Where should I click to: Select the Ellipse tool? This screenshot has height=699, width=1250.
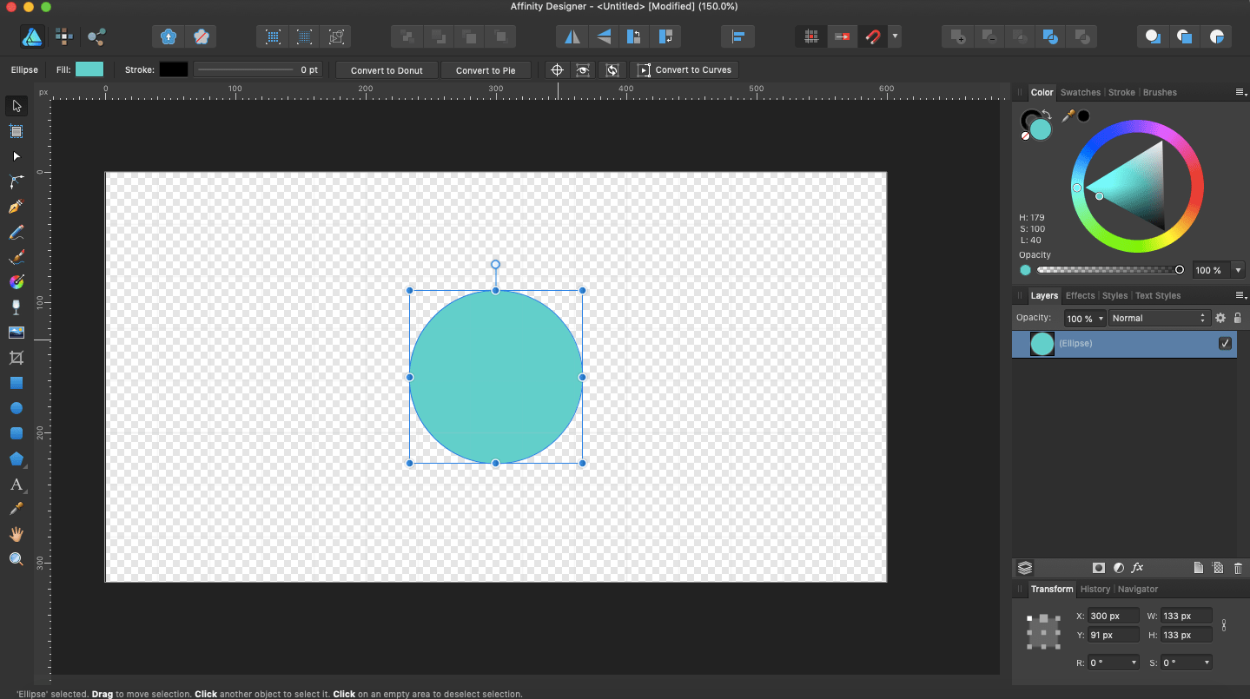16,408
